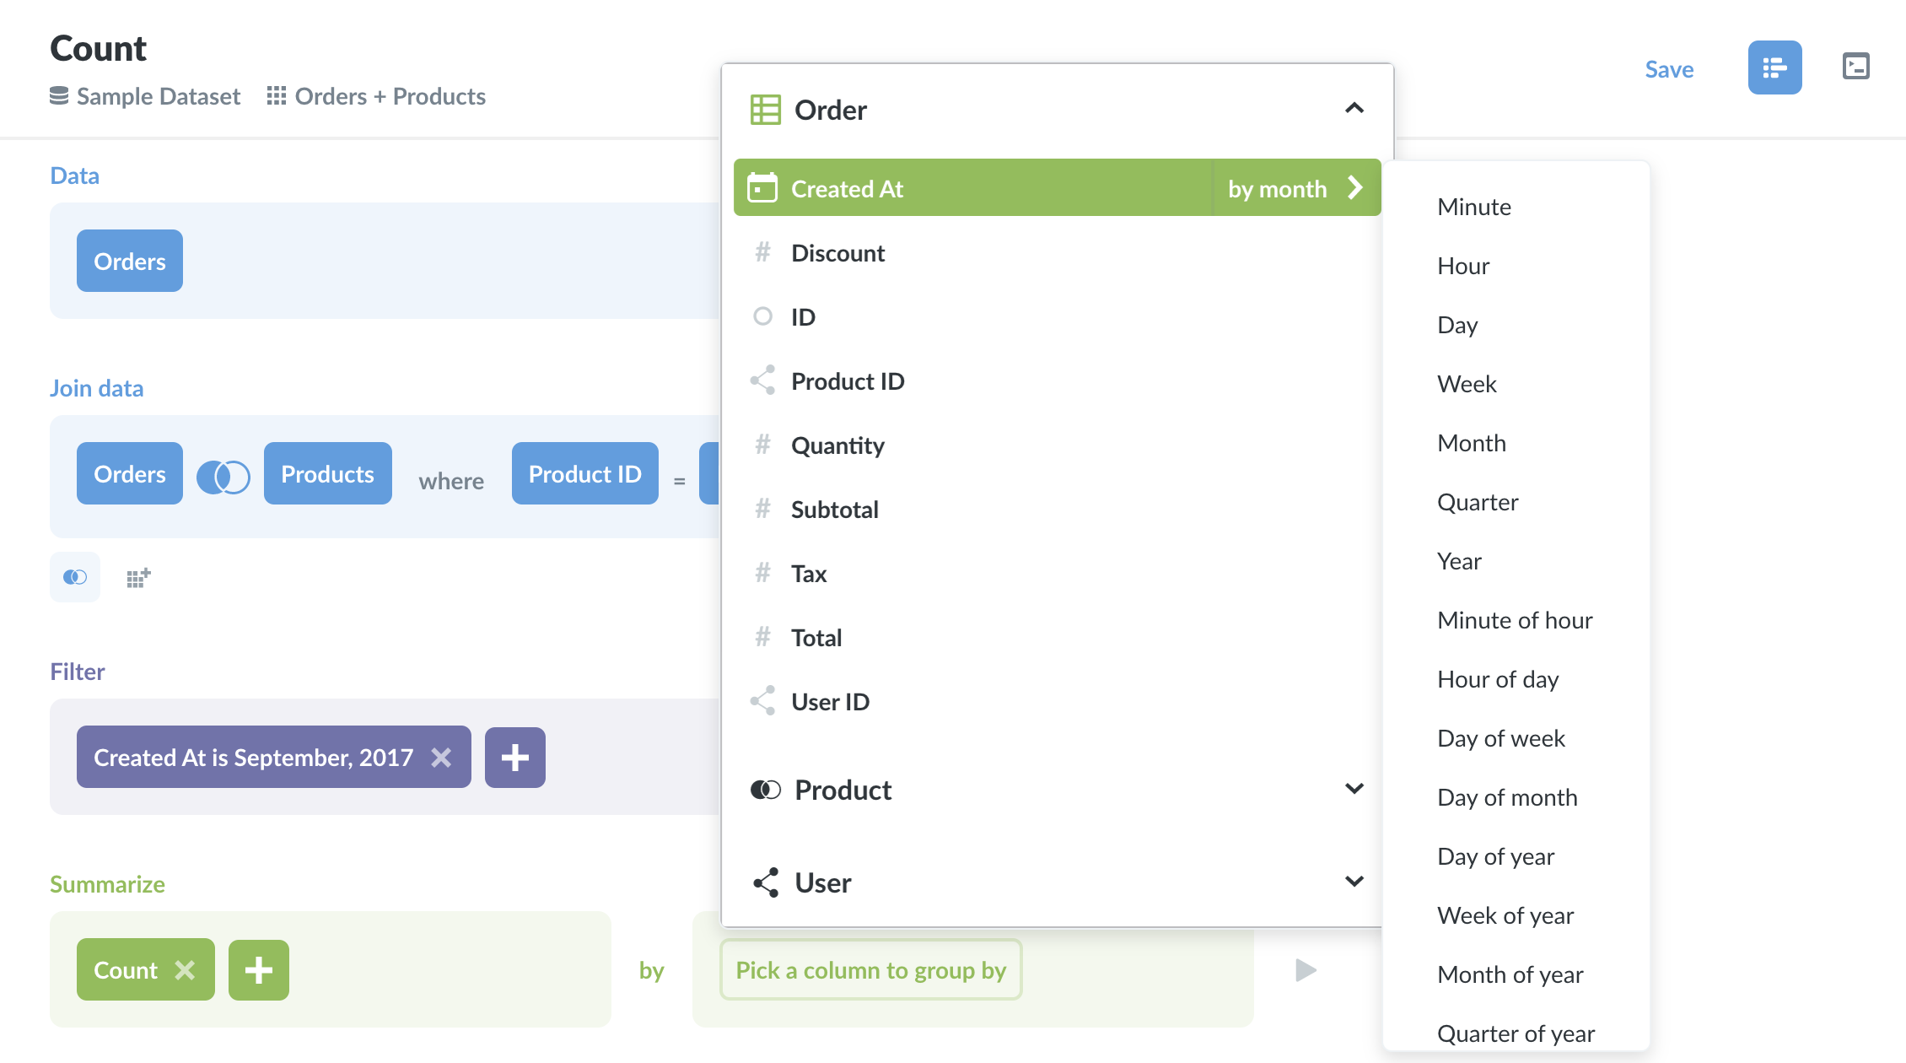
Task: Click the share/relation icon next to Product ID
Action: pyautogui.click(x=762, y=381)
